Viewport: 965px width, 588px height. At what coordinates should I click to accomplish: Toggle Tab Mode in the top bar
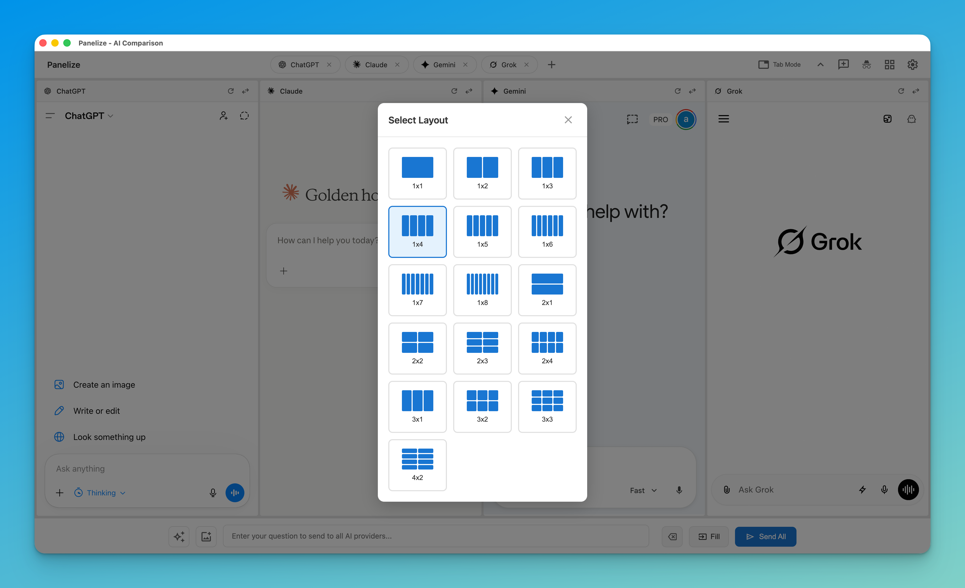779,65
